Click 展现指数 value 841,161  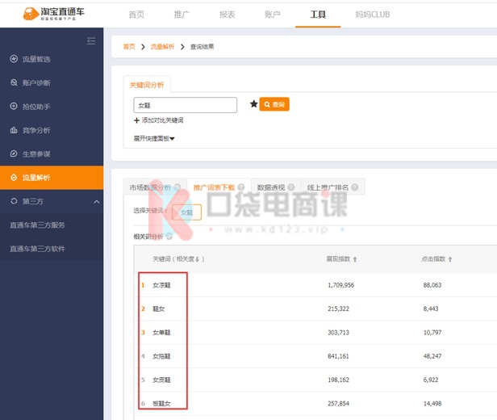tap(338, 356)
